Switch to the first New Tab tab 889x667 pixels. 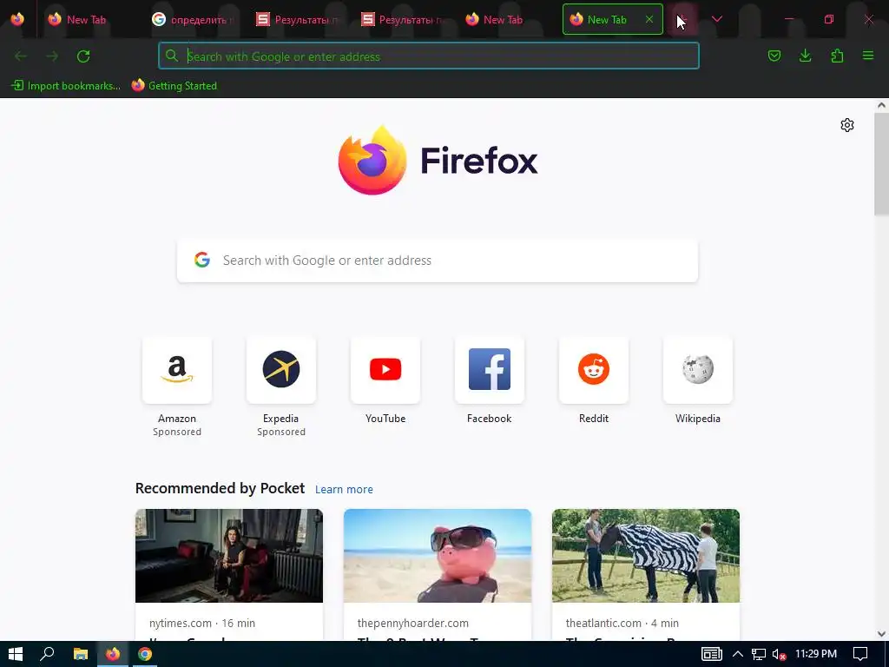(x=85, y=19)
